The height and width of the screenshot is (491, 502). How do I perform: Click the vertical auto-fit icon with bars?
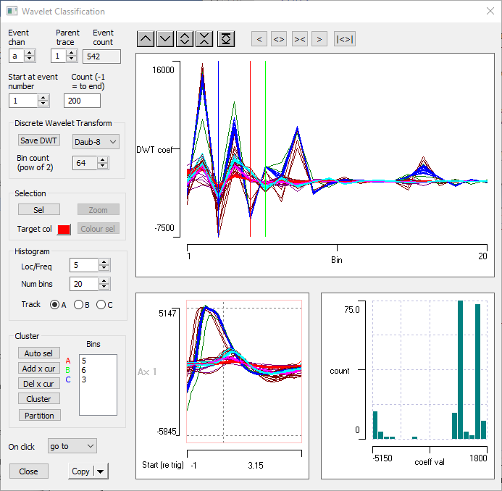coord(227,39)
